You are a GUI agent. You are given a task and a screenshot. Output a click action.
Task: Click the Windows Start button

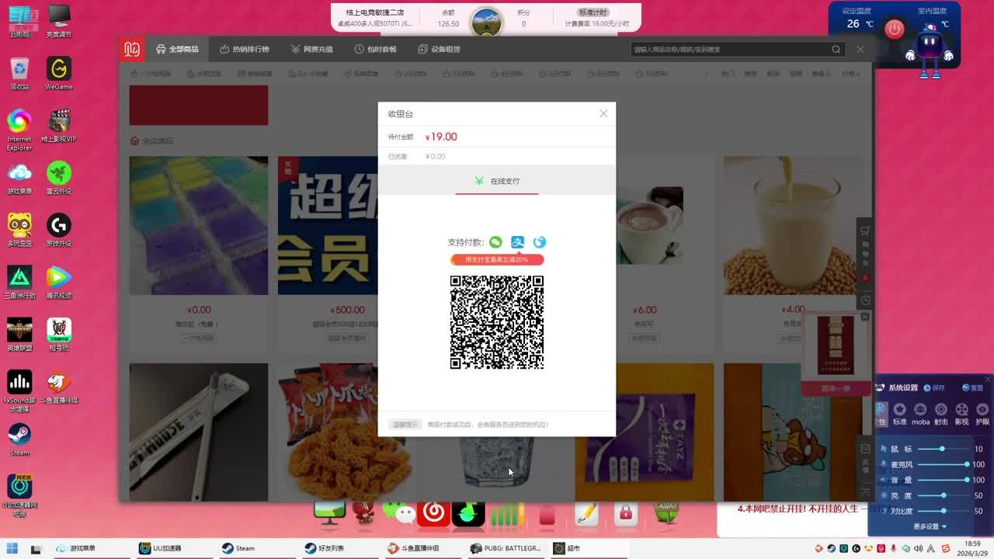click(x=13, y=549)
